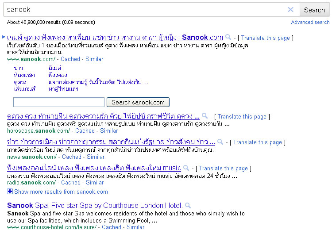The height and width of the screenshot is (234, 332).
Task: Click the blue arrow marker beside the first result
Action: [4, 37]
